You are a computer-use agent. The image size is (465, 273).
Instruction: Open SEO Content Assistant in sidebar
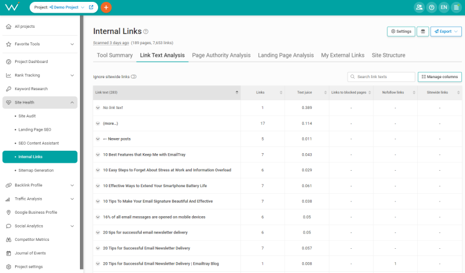(x=39, y=143)
